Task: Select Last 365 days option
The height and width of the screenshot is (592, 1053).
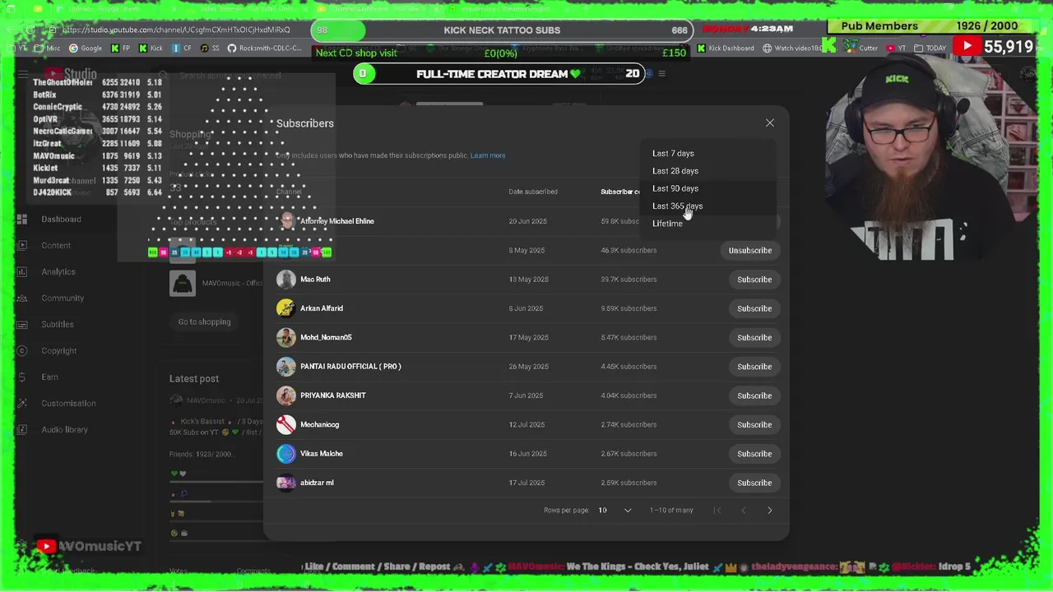Action: click(677, 206)
